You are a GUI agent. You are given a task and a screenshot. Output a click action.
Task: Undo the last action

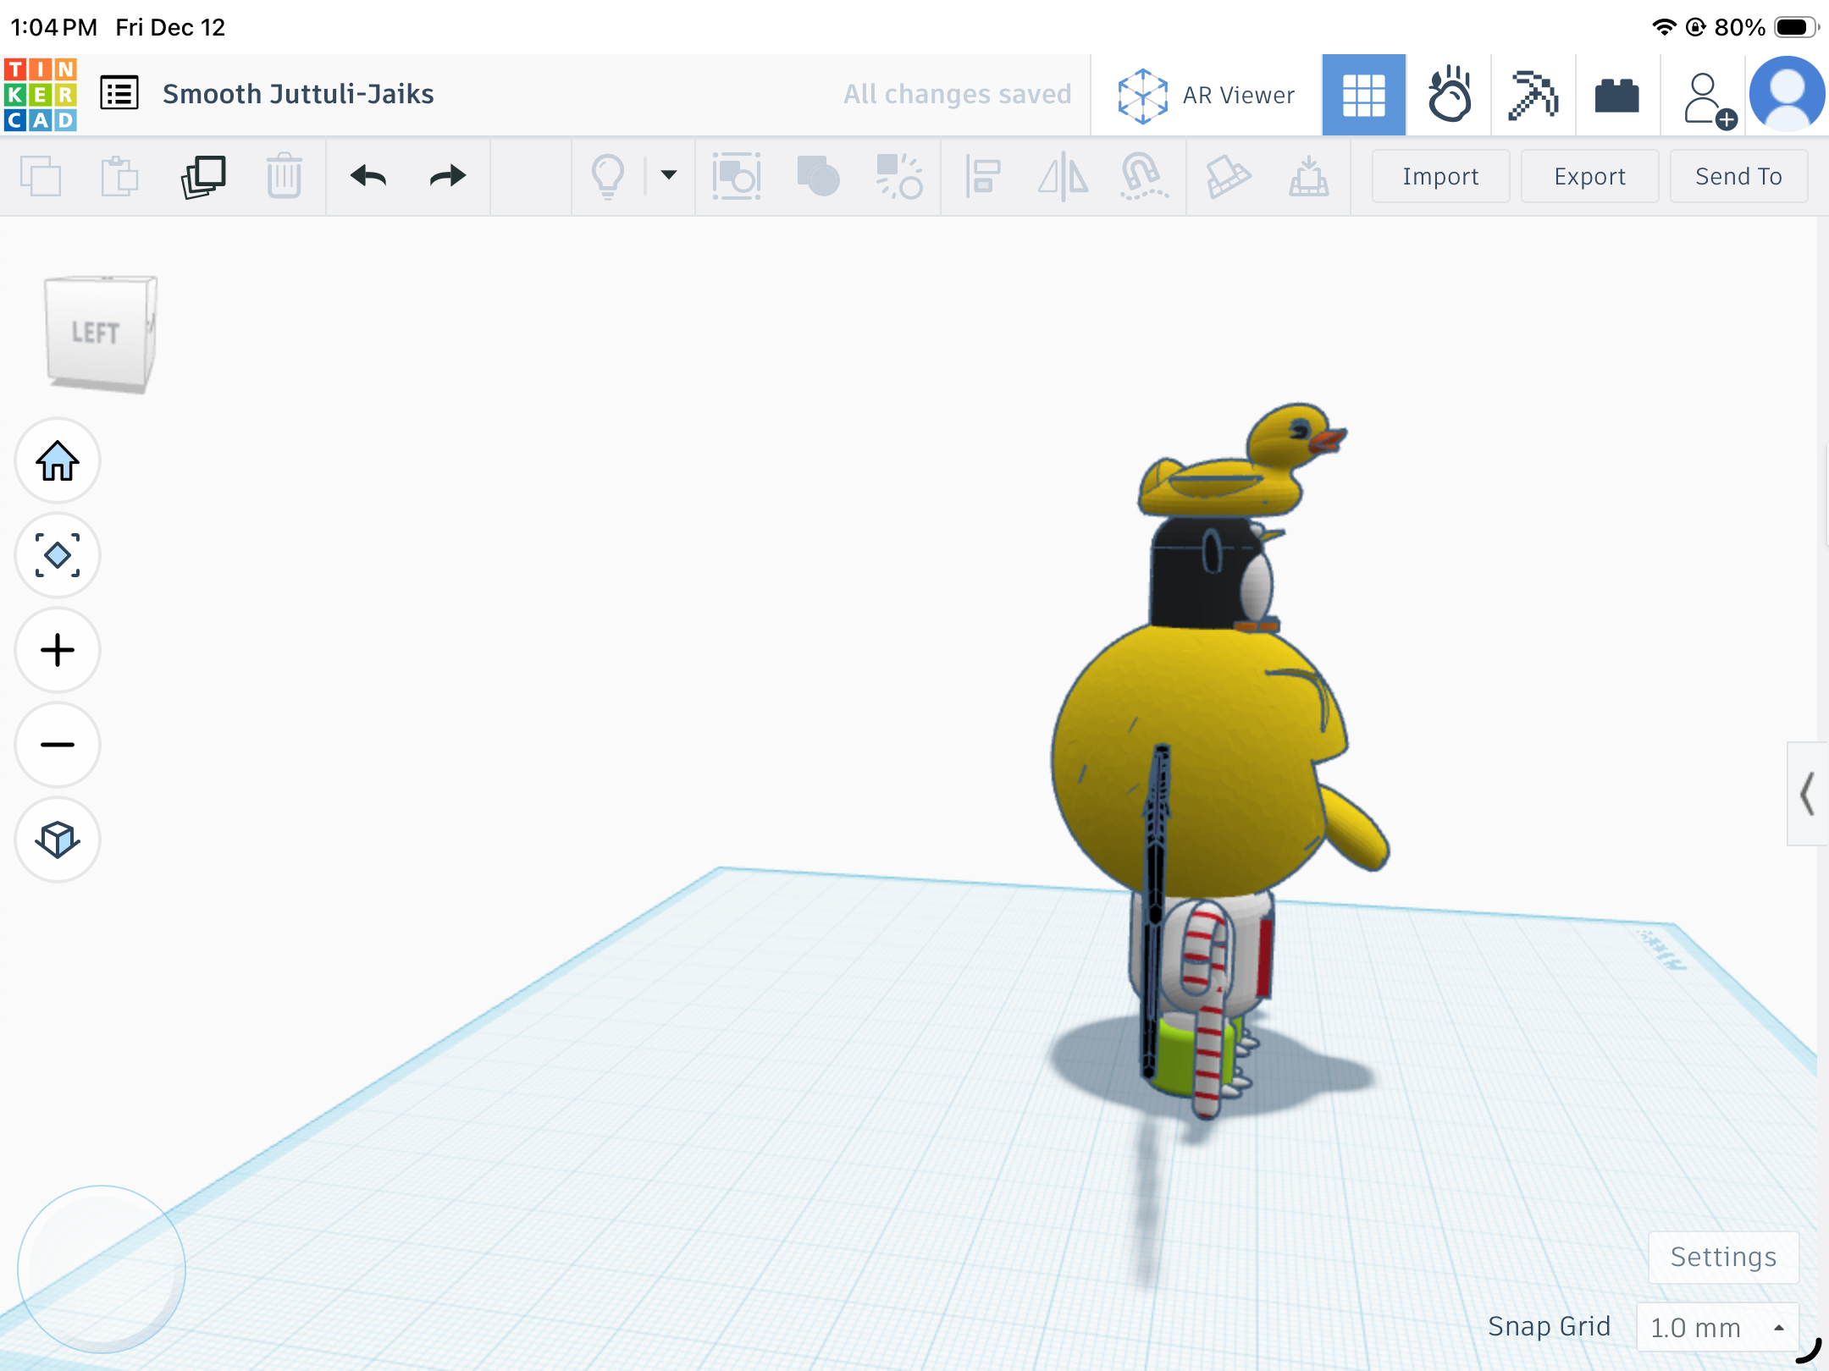point(368,176)
